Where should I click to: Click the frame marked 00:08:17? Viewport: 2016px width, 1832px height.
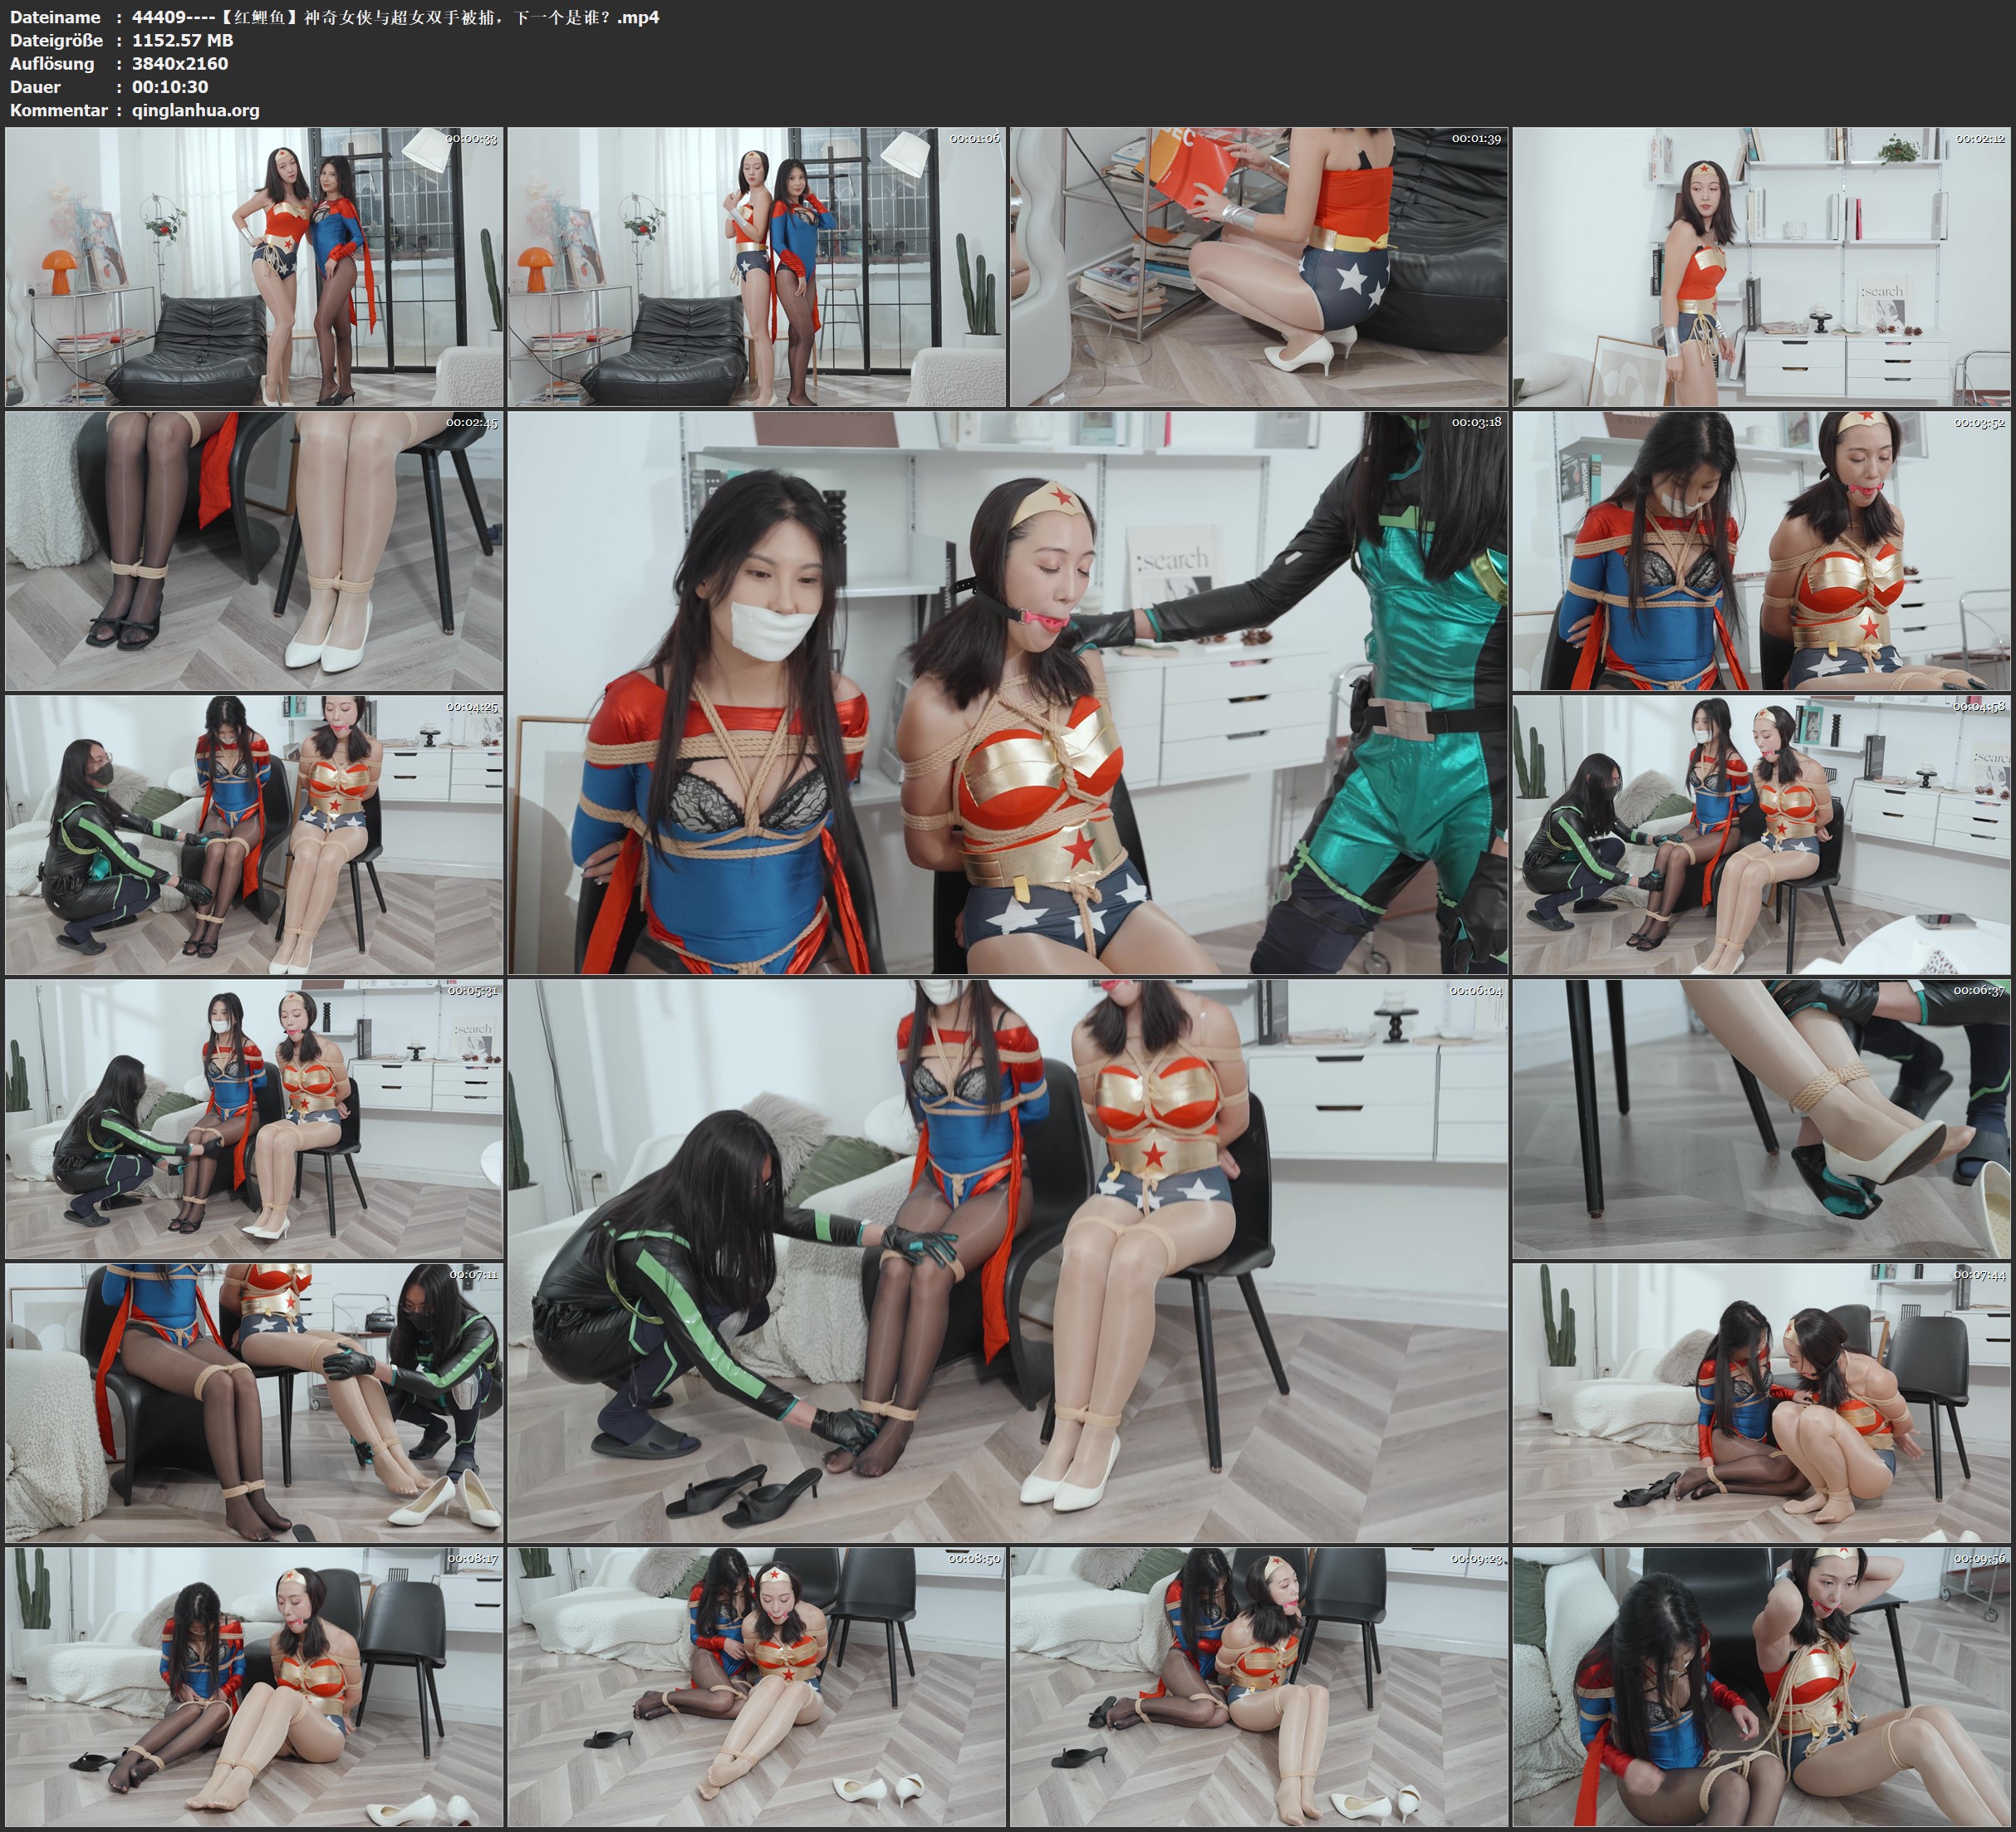(x=254, y=1686)
